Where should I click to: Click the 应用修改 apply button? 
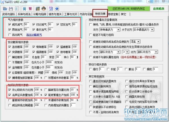[159, 9]
